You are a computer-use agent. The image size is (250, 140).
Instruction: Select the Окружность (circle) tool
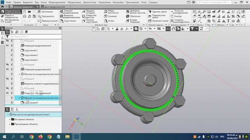pyautogui.click(x=46, y=16)
